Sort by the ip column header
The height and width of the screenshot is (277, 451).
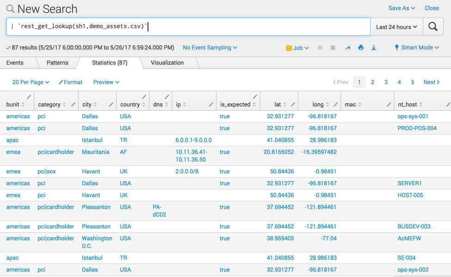tap(181, 104)
